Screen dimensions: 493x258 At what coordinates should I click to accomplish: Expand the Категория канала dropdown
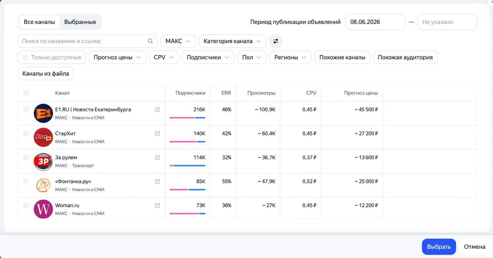(232, 41)
